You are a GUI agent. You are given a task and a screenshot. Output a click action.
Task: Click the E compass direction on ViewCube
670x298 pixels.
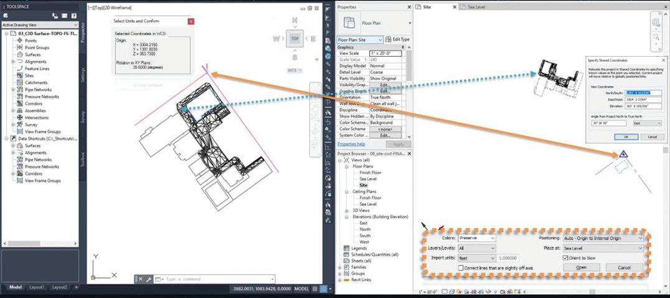[313, 39]
